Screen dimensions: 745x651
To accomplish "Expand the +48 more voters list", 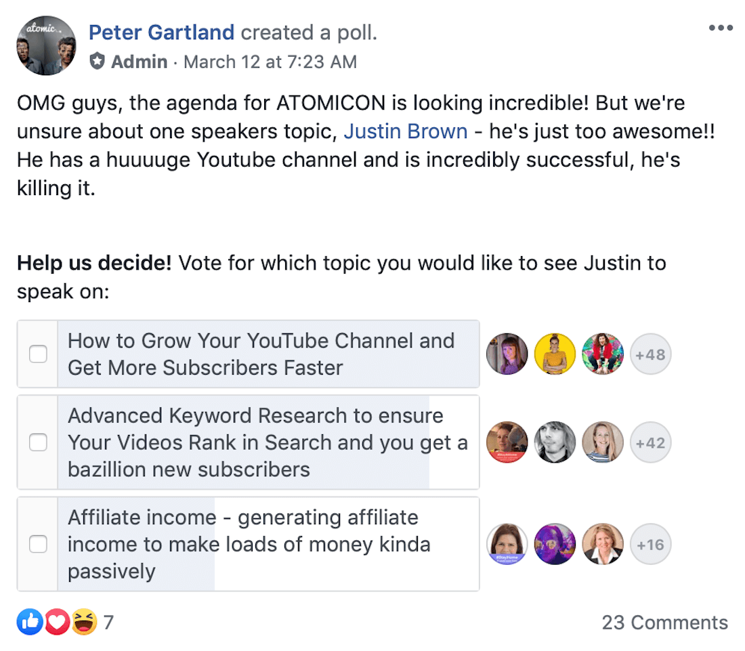I will coord(650,354).
